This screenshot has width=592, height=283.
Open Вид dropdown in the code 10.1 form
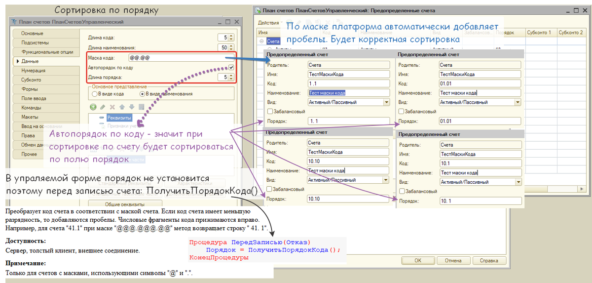[518, 182]
